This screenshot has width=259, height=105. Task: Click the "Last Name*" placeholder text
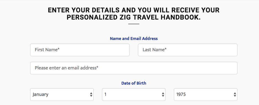[155, 50]
